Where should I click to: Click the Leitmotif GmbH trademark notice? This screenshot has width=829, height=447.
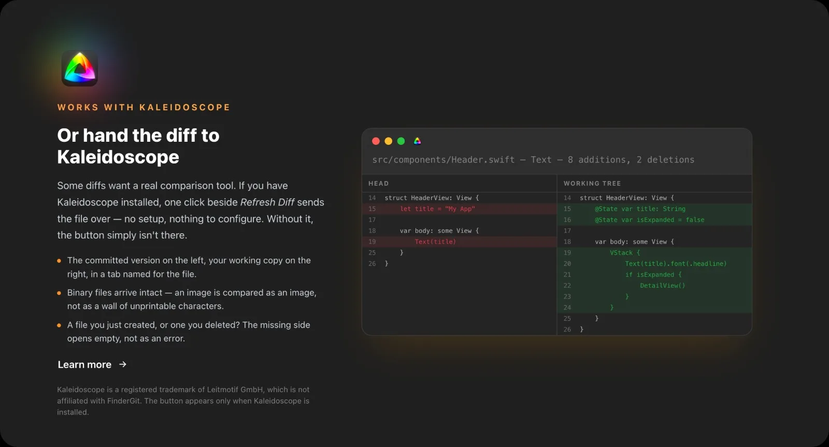pos(183,401)
